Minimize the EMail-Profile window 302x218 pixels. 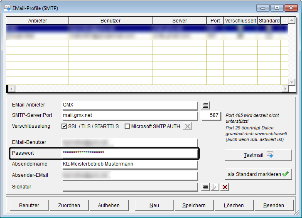pos(263,8)
